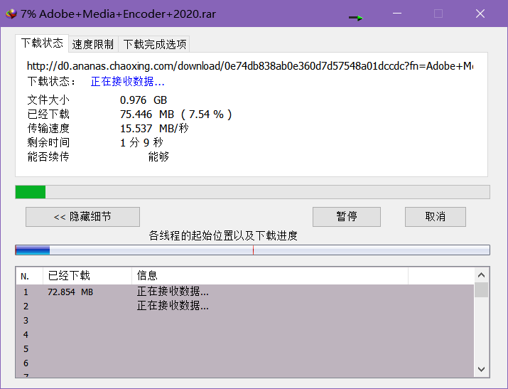This screenshot has height=389, width=508.
Task: Select thread row number 6
Action: (x=244, y=363)
